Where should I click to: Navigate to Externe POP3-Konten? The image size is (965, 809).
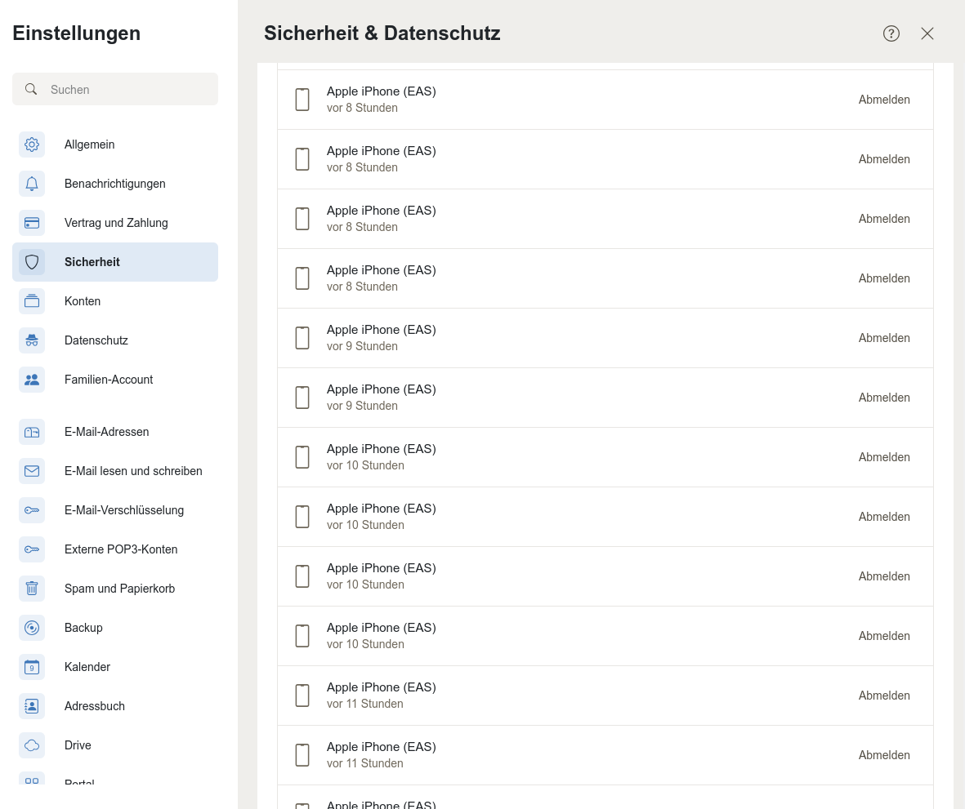point(121,549)
